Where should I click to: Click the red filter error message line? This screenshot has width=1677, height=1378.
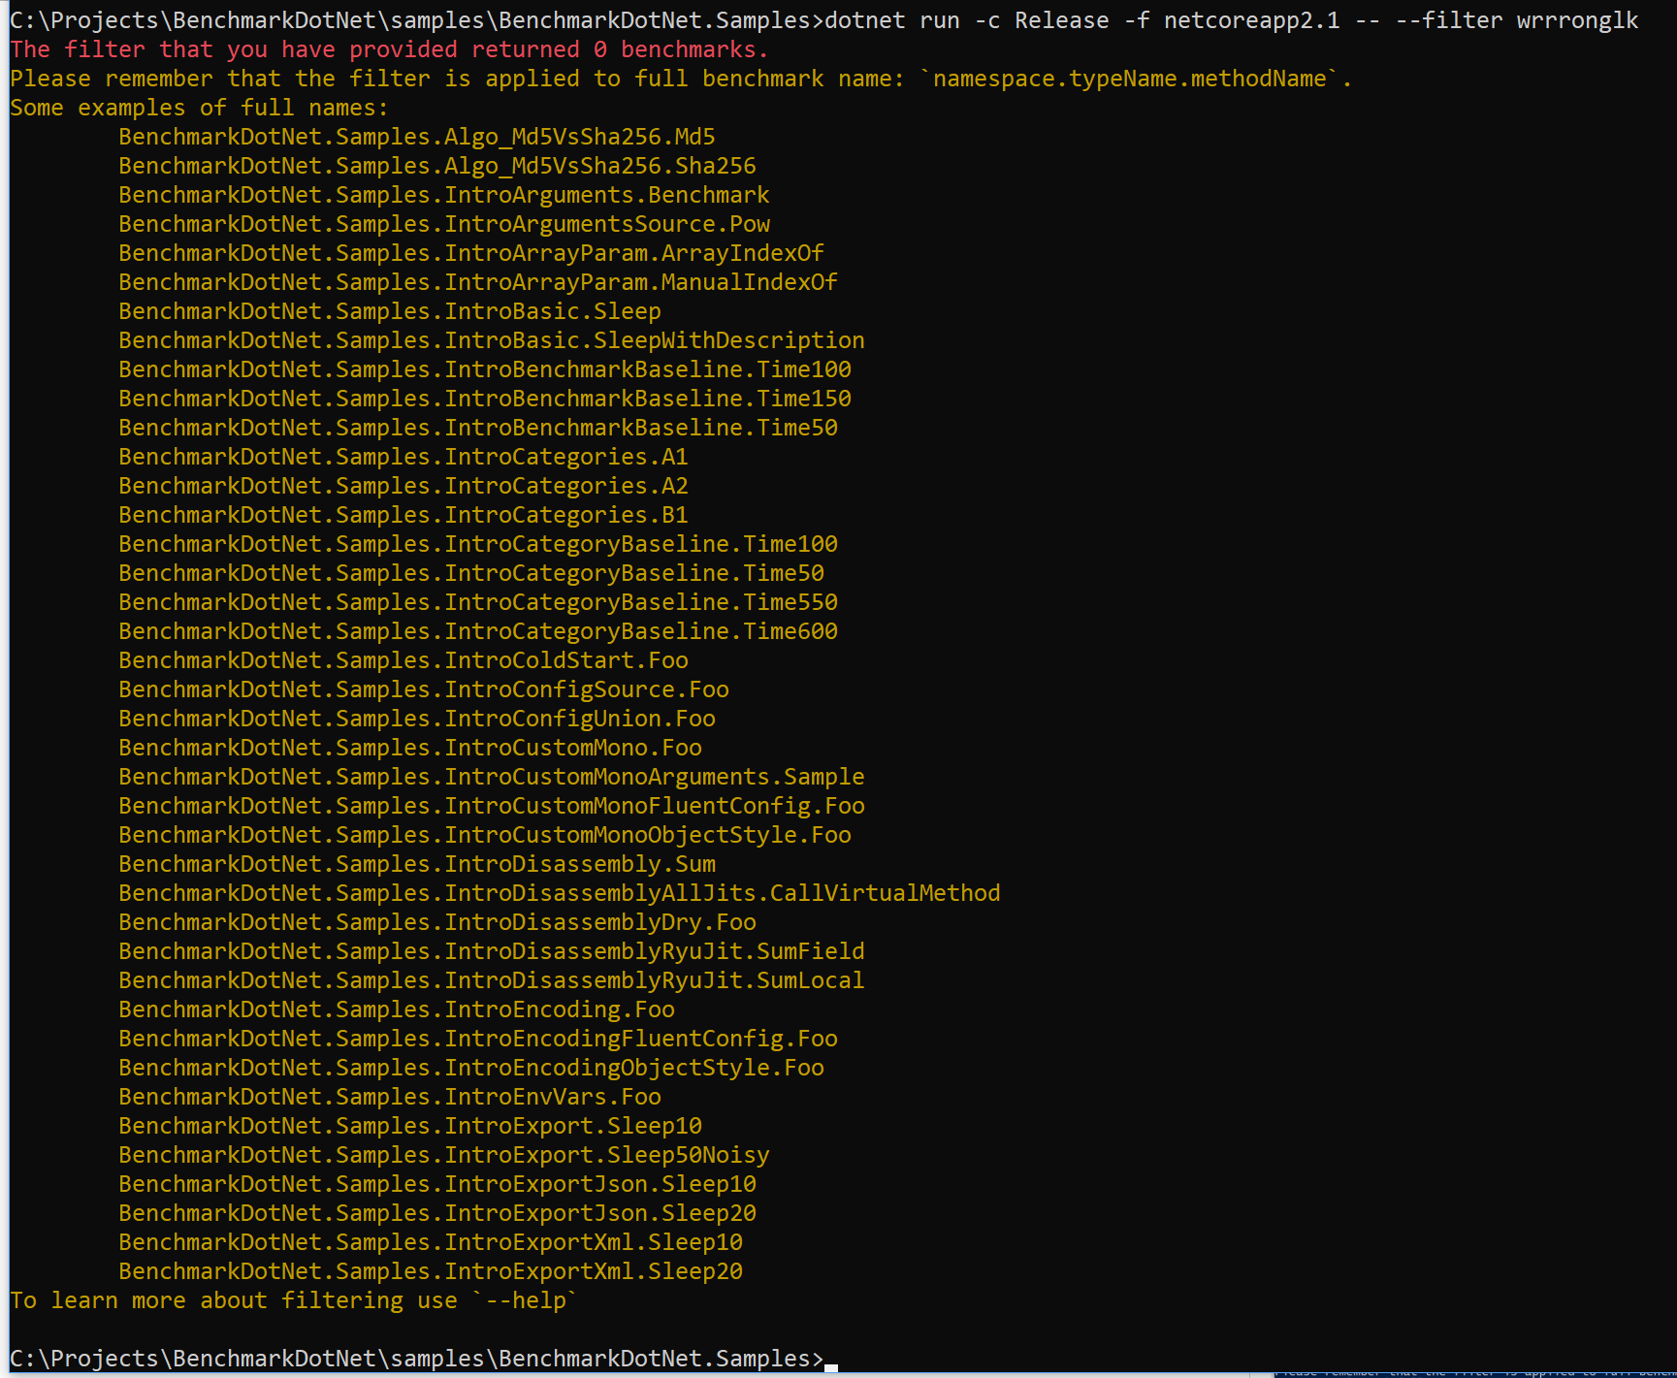[x=388, y=48]
